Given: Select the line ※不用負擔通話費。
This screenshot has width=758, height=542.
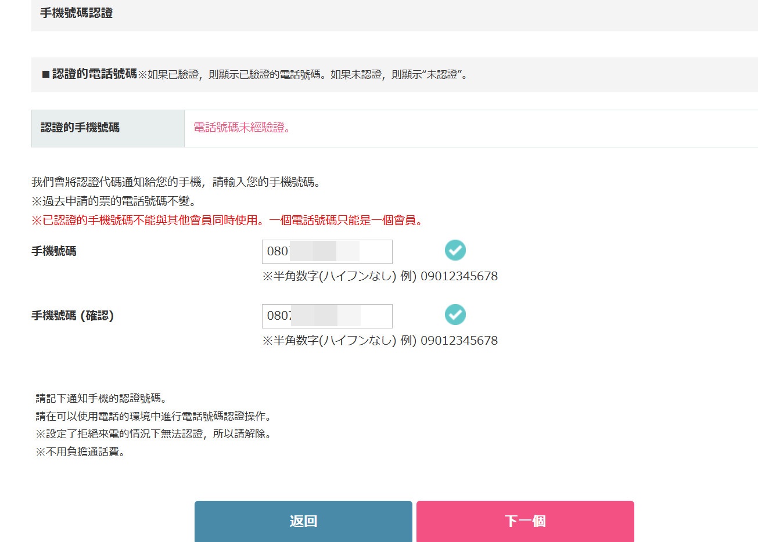Looking at the screenshot, I should [81, 451].
